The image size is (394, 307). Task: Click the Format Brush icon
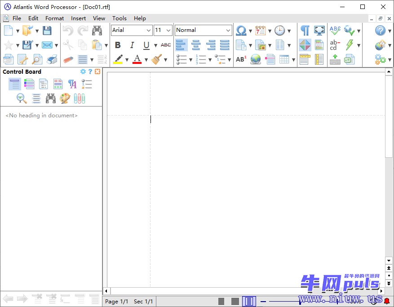coord(156,60)
